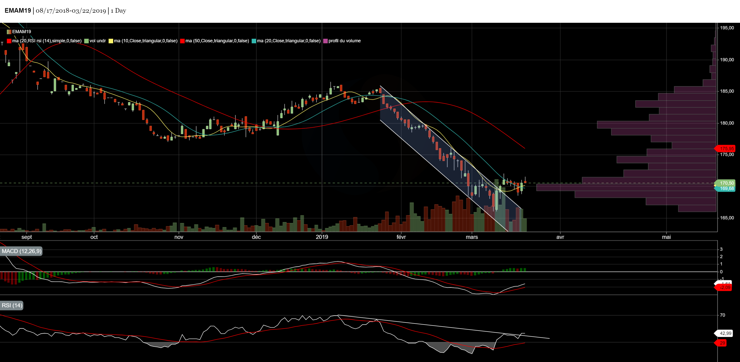Image resolution: width=740 pixels, height=362 pixels.
Task: Click the 'oct' time axis label
Action: [94, 237]
